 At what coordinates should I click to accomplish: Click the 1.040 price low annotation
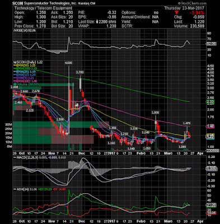point(131,148)
